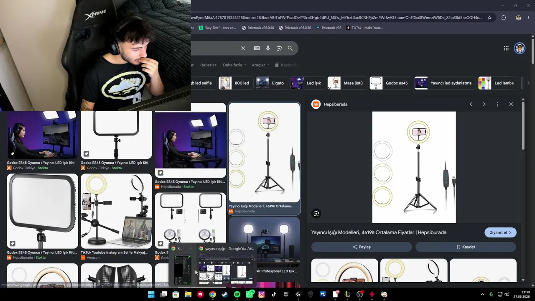This screenshot has height=301, width=535.
Task: Open the Key-Test bookmark
Action: [217, 28]
